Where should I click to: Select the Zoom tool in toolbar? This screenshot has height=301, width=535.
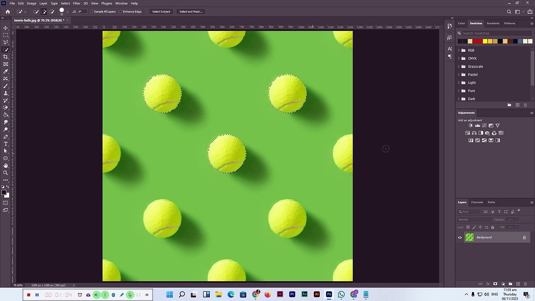[6, 173]
